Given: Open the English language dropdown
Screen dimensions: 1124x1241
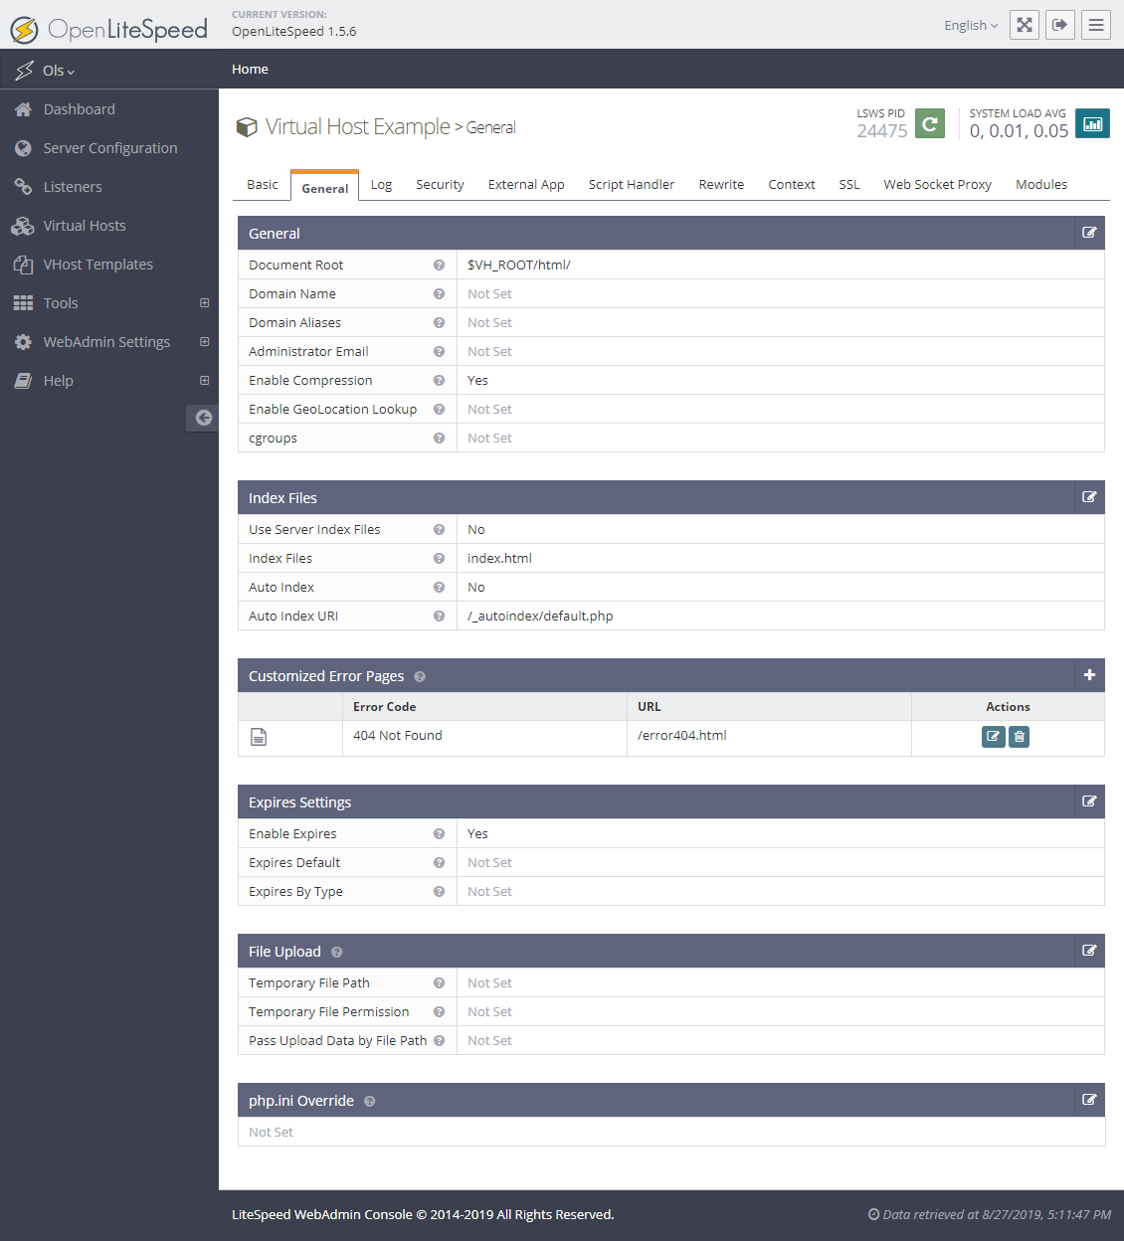Looking at the screenshot, I should 971,26.
